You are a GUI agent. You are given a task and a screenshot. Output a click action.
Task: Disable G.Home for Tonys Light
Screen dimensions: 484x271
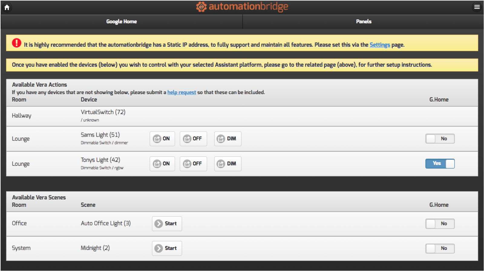point(440,164)
